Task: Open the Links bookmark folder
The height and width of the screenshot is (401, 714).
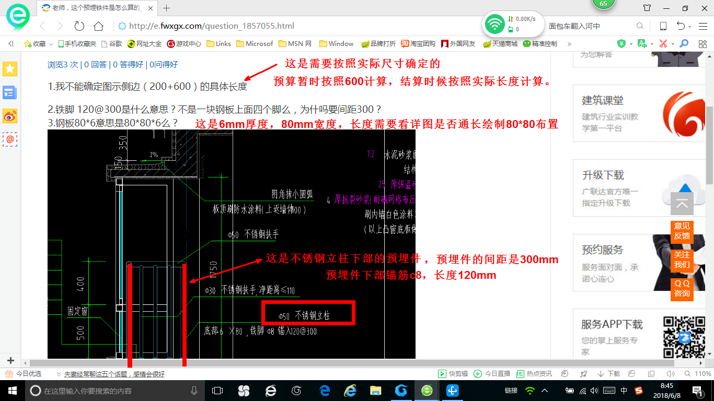Action: pos(219,44)
